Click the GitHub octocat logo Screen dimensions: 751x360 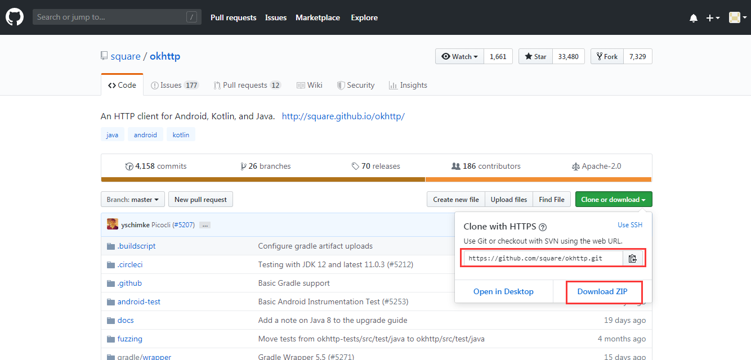coord(15,17)
